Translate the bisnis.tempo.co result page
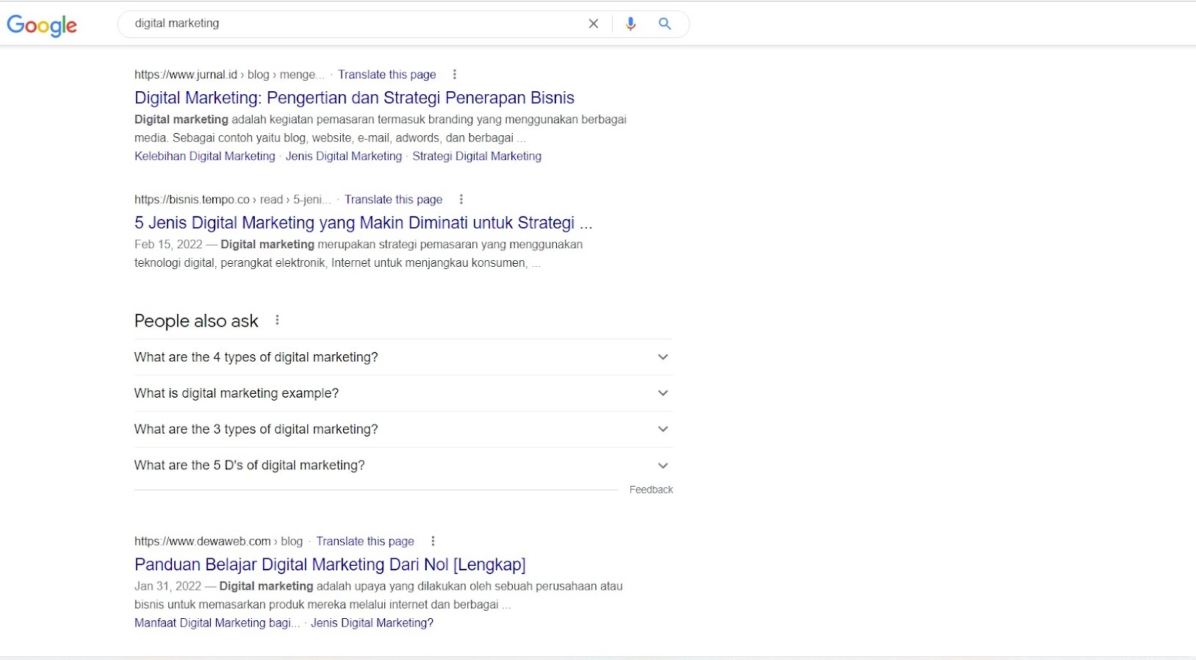 pos(393,200)
